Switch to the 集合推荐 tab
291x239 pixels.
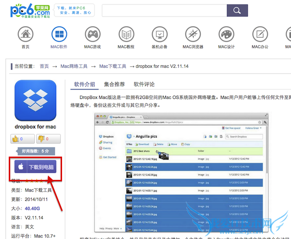click(x=114, y=84)
